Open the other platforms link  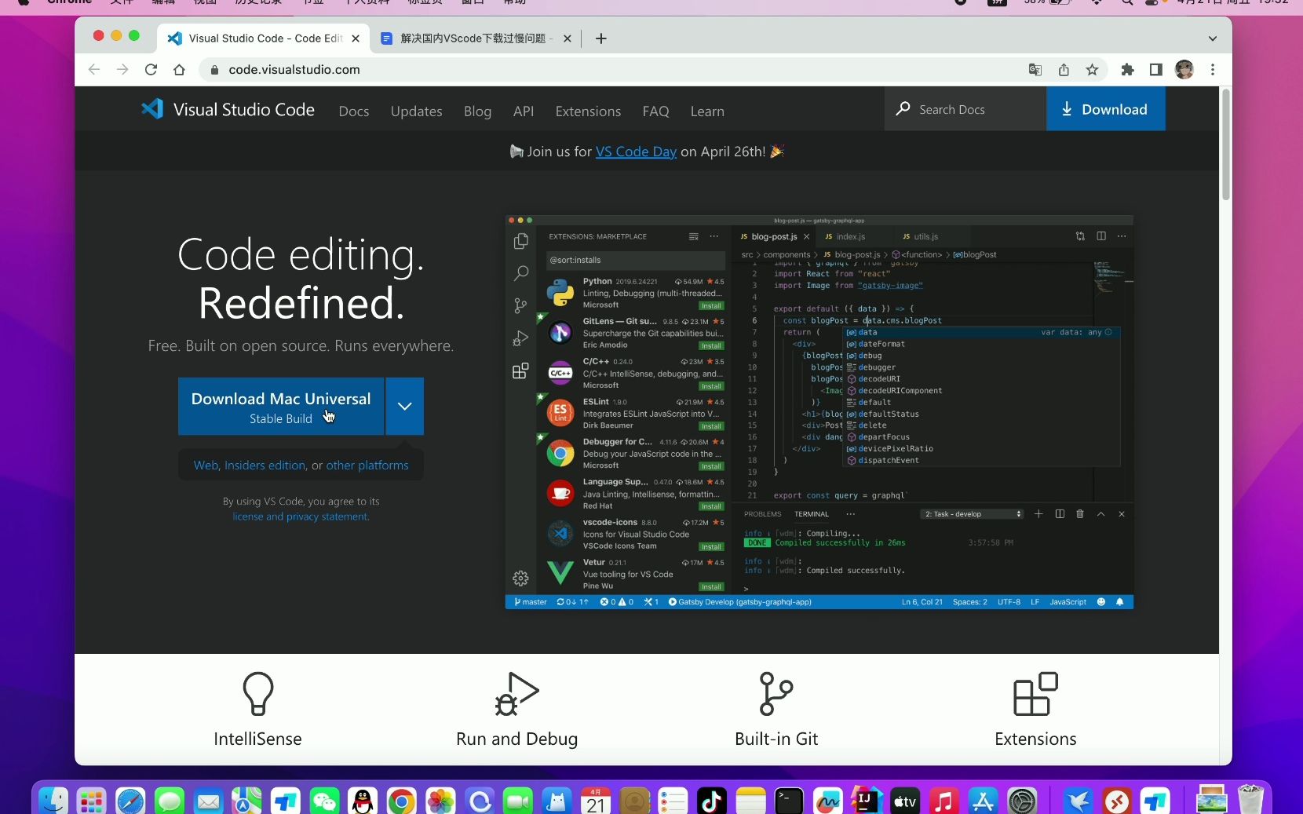pos(367,465)
